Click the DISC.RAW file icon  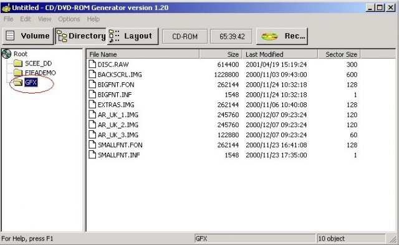[92, 64]
